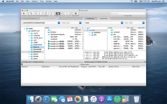This screenshot has height=104, width=167.
Task: Click the Sync Browsing toolbar icon
Action: coord(67,14)
